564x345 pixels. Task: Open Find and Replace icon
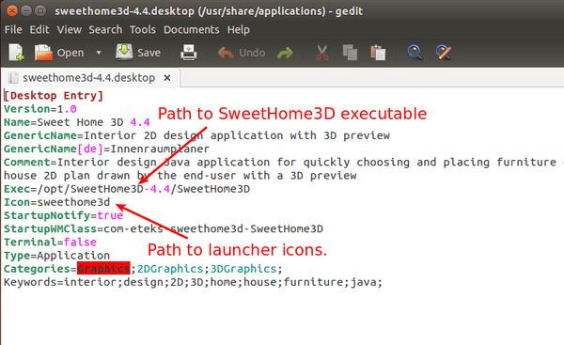pos(444,53)
